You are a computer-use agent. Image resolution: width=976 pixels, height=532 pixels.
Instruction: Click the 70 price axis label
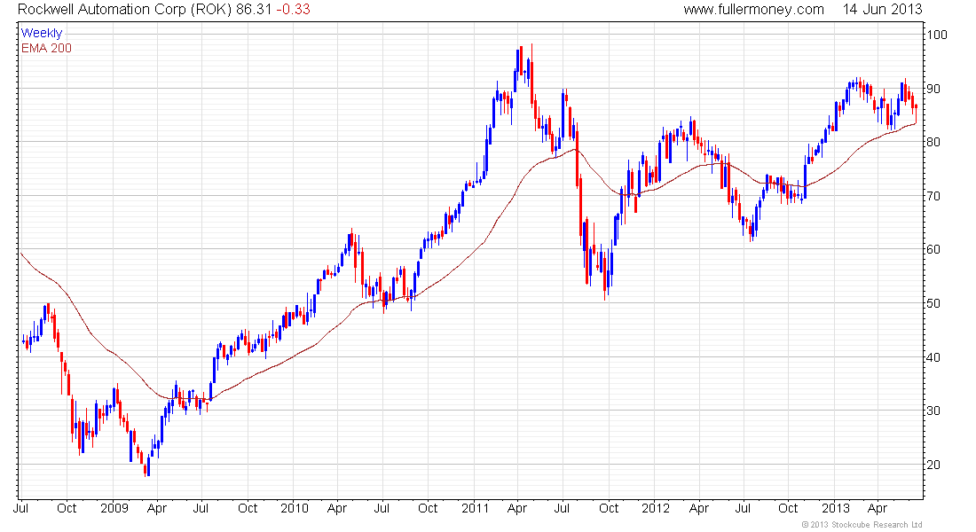[x=933, y=196]
